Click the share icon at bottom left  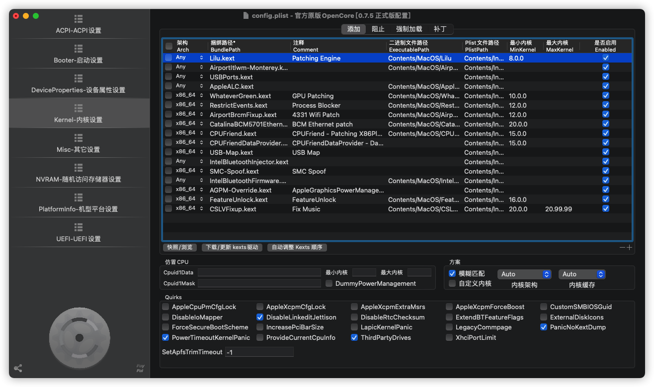pos(18,368)
